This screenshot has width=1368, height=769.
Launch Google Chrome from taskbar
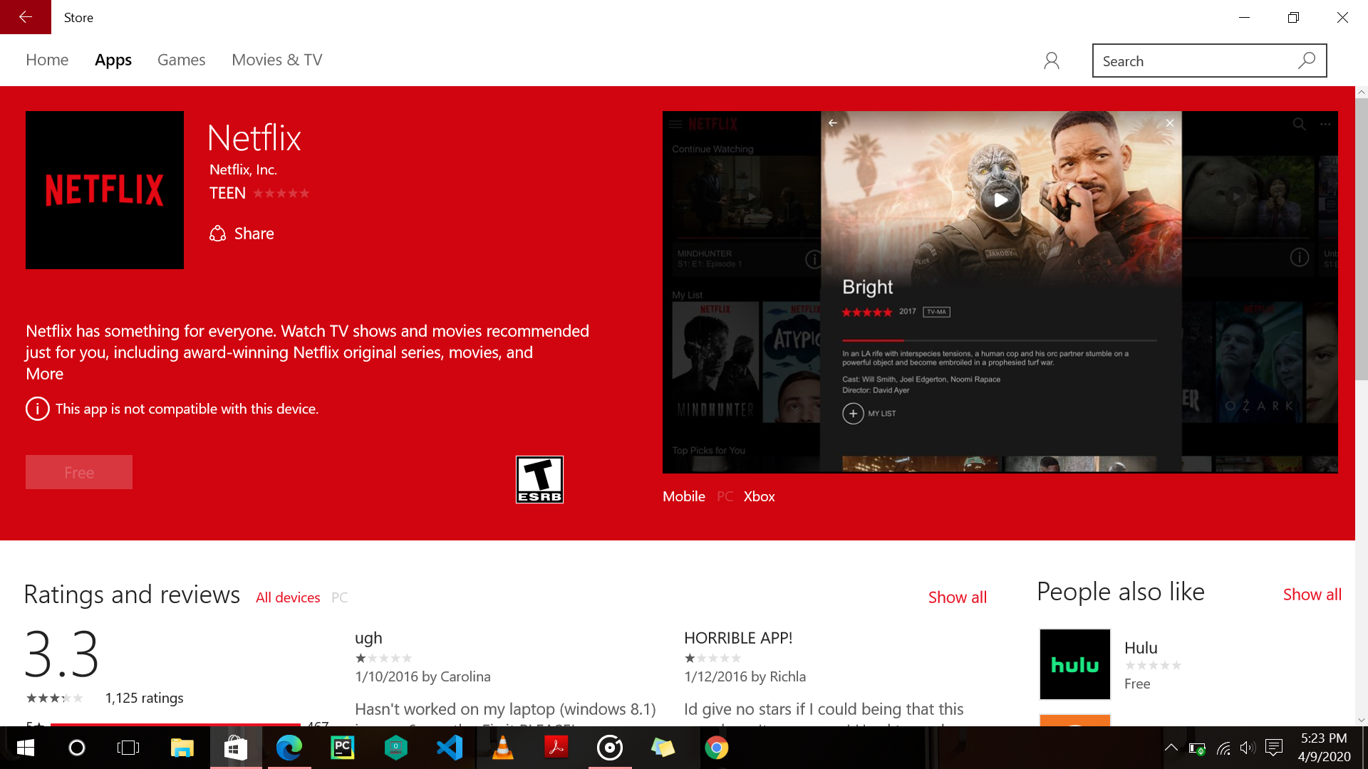coord(717,748)
